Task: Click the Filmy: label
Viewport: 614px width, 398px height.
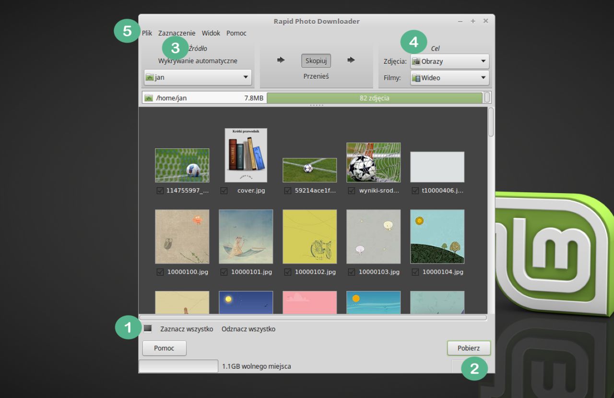Action: 392,78
